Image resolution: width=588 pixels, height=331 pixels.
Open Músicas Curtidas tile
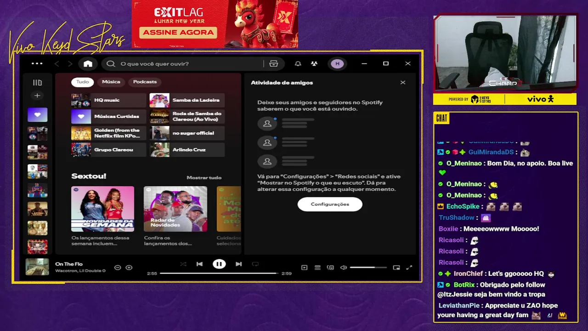(108, 117)
